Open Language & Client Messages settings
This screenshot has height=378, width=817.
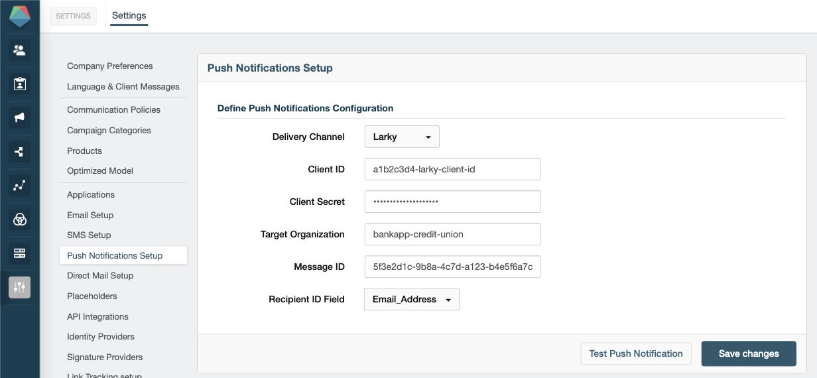(x=123, y=86)
